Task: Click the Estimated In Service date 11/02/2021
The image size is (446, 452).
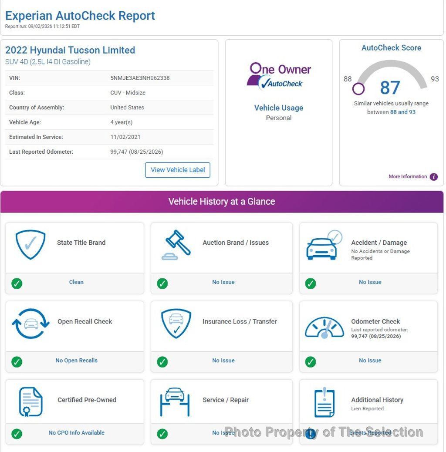Action: coord(125,137)
